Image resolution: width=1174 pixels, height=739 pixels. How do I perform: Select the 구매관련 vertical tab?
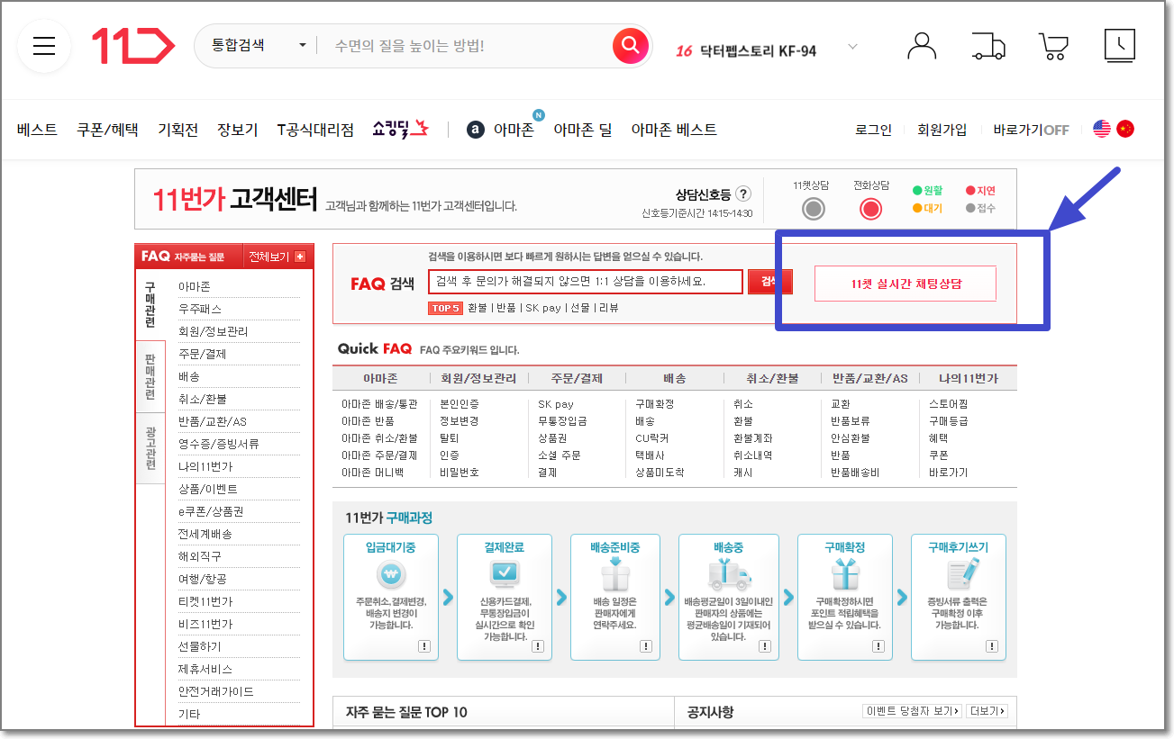click(150, 304)
